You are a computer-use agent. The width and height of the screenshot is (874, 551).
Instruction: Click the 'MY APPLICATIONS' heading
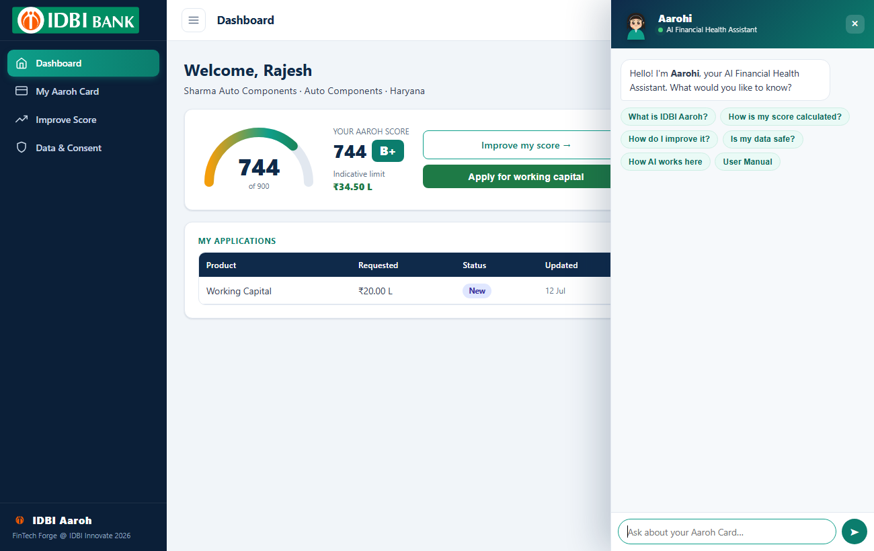237,241
